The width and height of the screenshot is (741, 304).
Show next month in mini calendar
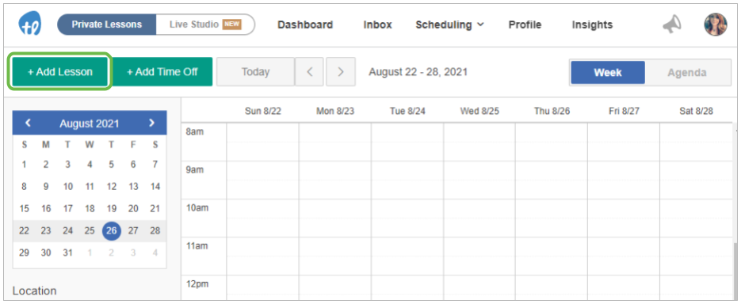[x=151, y=123]
